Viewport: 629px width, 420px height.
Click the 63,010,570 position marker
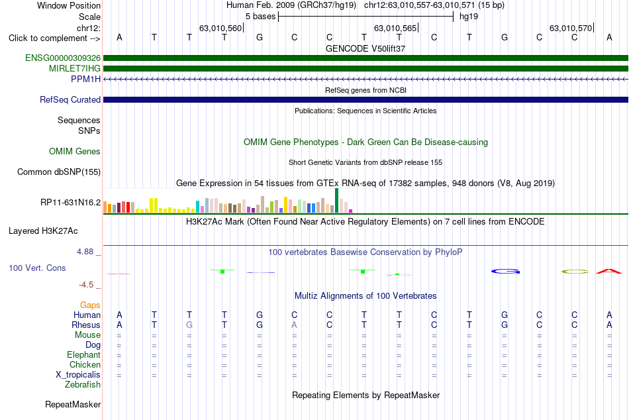(x=571, y=28)
